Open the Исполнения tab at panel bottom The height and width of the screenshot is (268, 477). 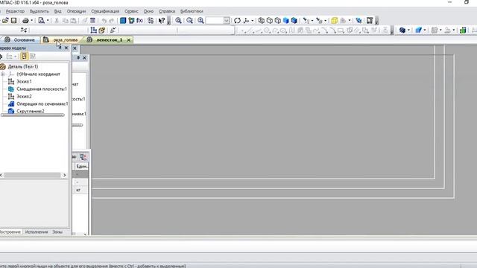(37, 232)
